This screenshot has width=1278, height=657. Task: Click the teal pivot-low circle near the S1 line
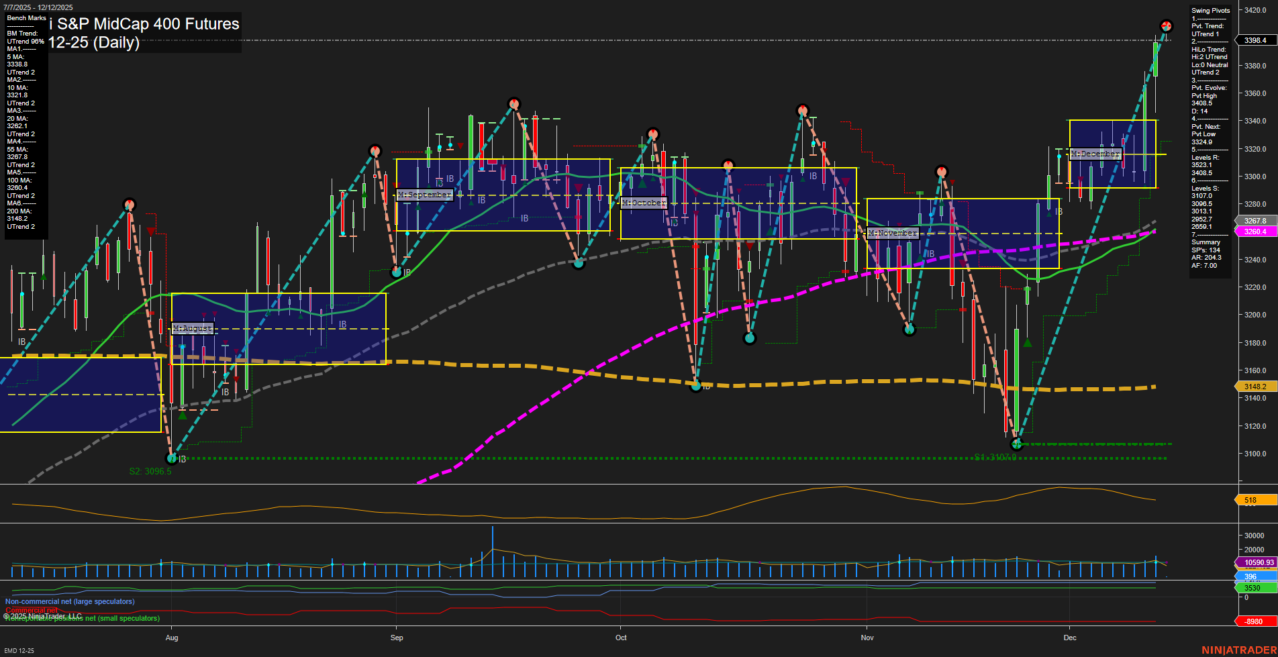[x=1016, y=445]
